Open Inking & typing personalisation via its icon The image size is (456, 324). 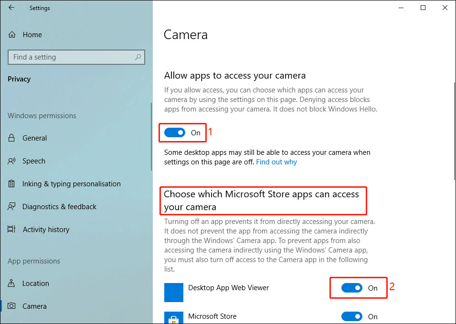point(12,184)
